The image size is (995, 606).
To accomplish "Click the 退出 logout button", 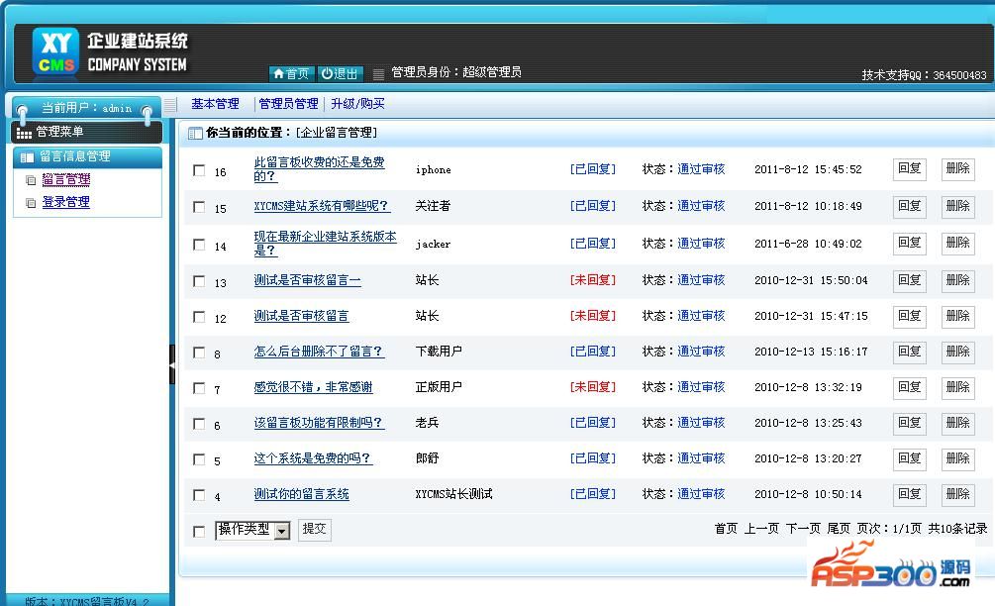I will 341,73.
